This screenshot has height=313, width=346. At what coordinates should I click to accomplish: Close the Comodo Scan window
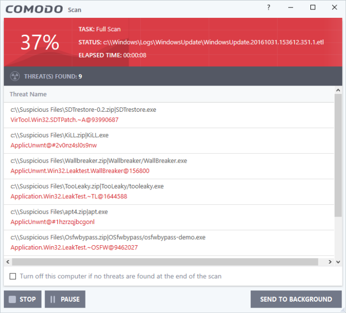click(334, 7)
